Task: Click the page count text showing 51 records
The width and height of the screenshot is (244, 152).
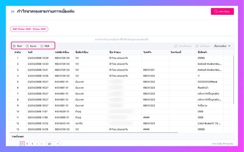Action: (222, 144)
